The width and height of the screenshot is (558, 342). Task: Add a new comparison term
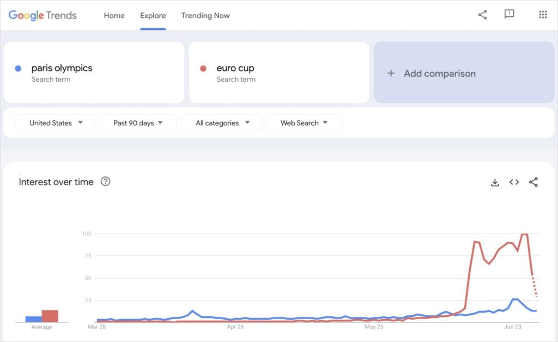[x=464, y=72]
